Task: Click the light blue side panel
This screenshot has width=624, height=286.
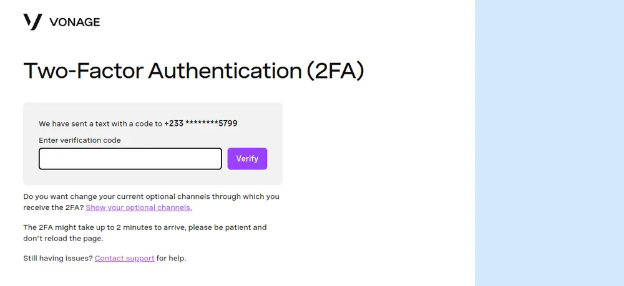Action: tap(549, 143)
